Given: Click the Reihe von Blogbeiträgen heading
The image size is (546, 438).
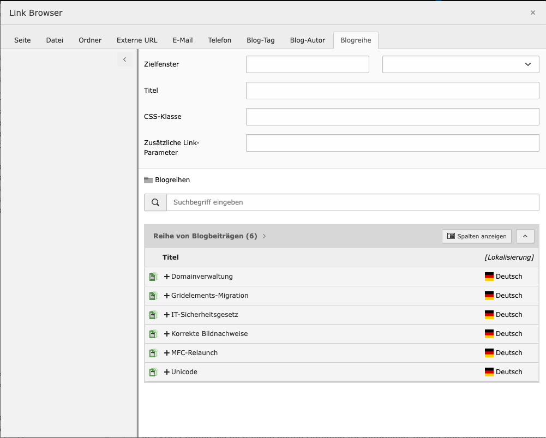Looking at the screenshot, I should click(x=205, y=236).
